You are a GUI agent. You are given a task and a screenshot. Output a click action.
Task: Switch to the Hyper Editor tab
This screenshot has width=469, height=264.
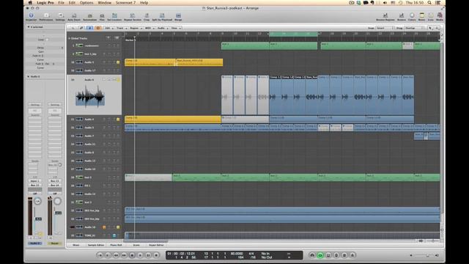[156, 245]
